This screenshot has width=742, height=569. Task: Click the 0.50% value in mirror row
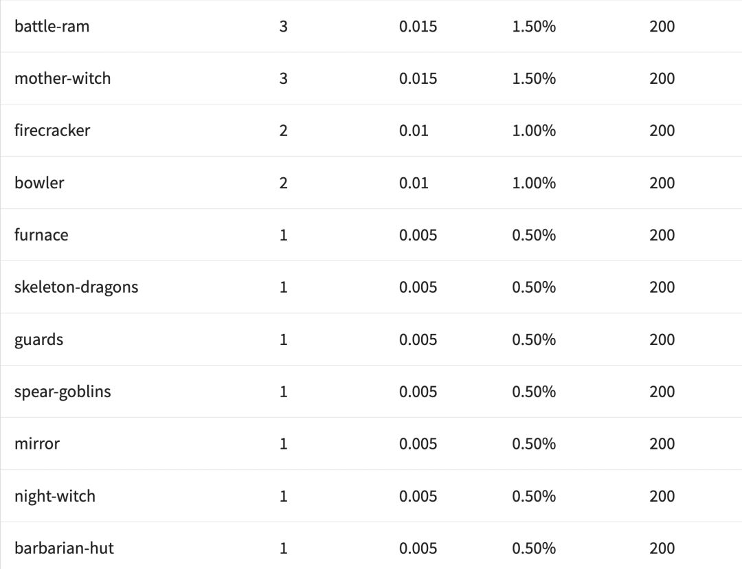click(x=534, y=444)
